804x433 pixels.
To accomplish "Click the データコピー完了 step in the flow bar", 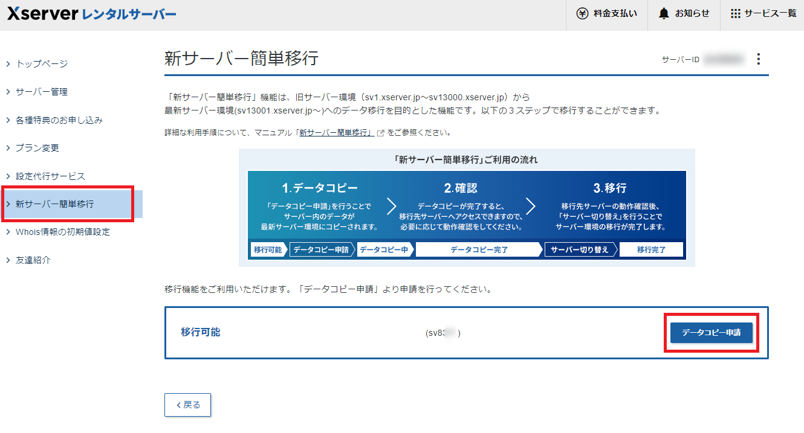I will tap(479, 250).
